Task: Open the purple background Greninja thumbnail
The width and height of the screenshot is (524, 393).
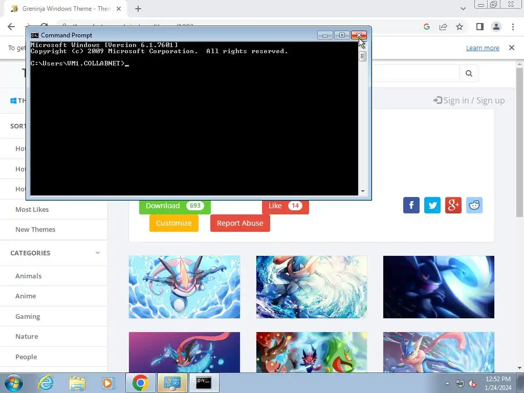Action: click(184, 352)
